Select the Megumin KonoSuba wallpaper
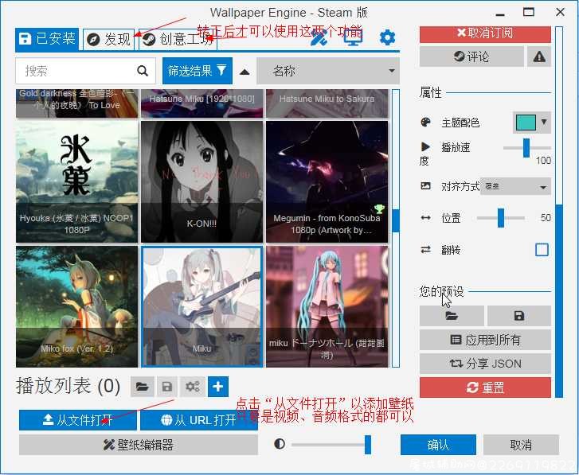 tap(327, 181)
